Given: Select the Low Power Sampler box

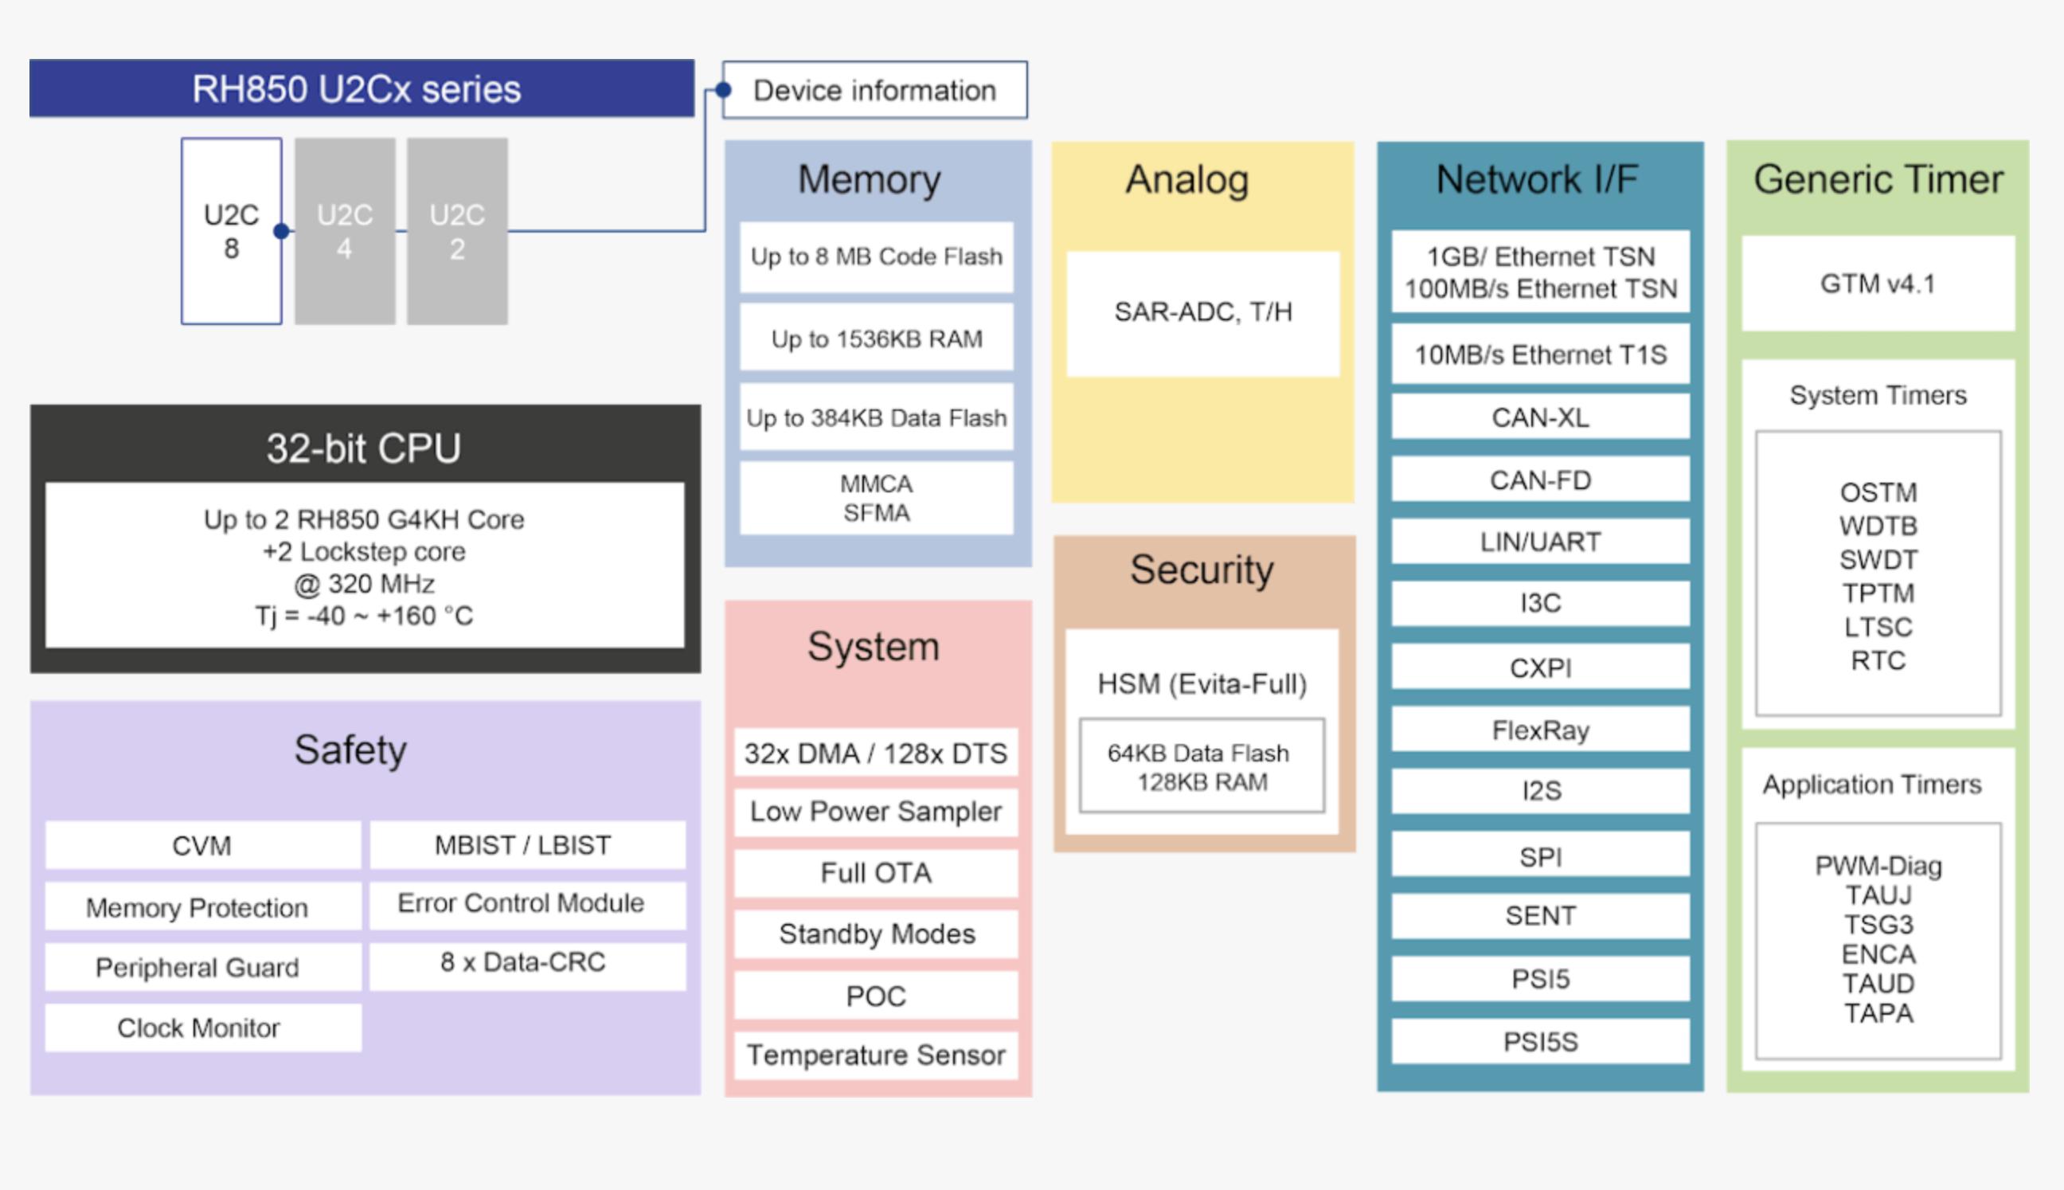Looking at the screenshot, I should pos(875,812).
